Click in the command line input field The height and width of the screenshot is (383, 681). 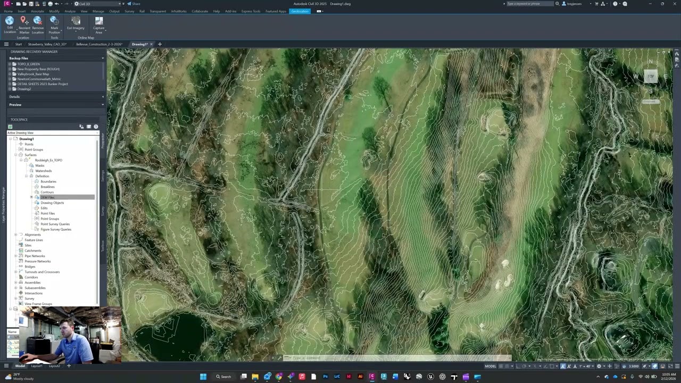(x=399, y=358)
